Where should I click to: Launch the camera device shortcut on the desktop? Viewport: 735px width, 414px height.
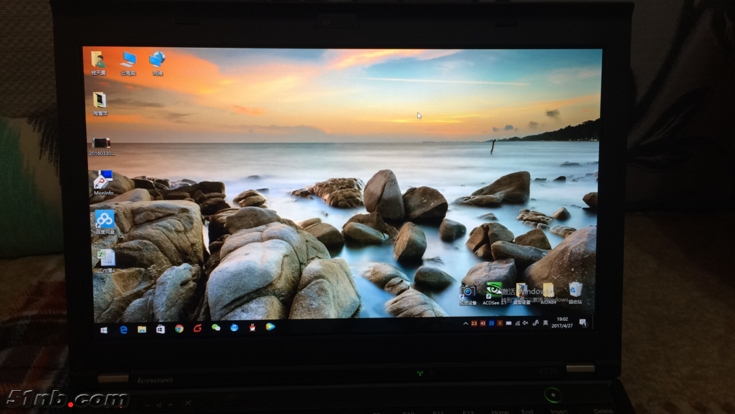point(468,296)
